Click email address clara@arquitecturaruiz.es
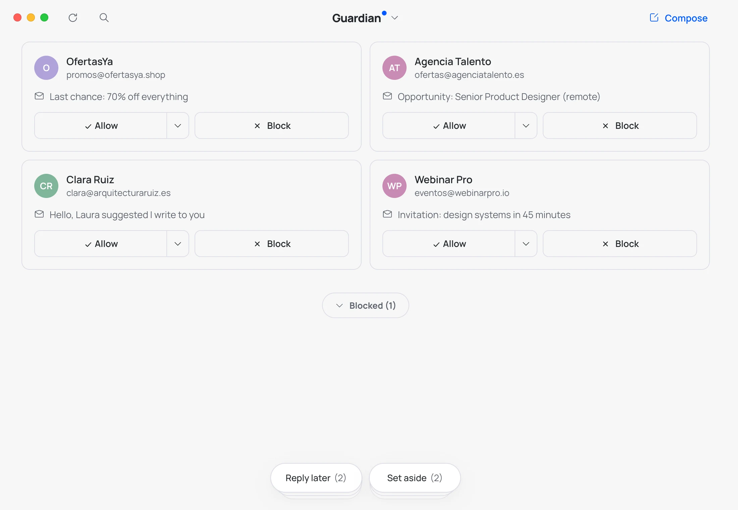Screen dimensions: 738x510 [x=118, y=193]
